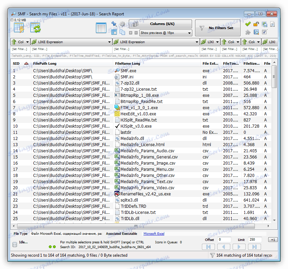Click the small minus collapse-all square icon
Image resolution: width=288 pixels, height=269 pixels.
[136, 33]
